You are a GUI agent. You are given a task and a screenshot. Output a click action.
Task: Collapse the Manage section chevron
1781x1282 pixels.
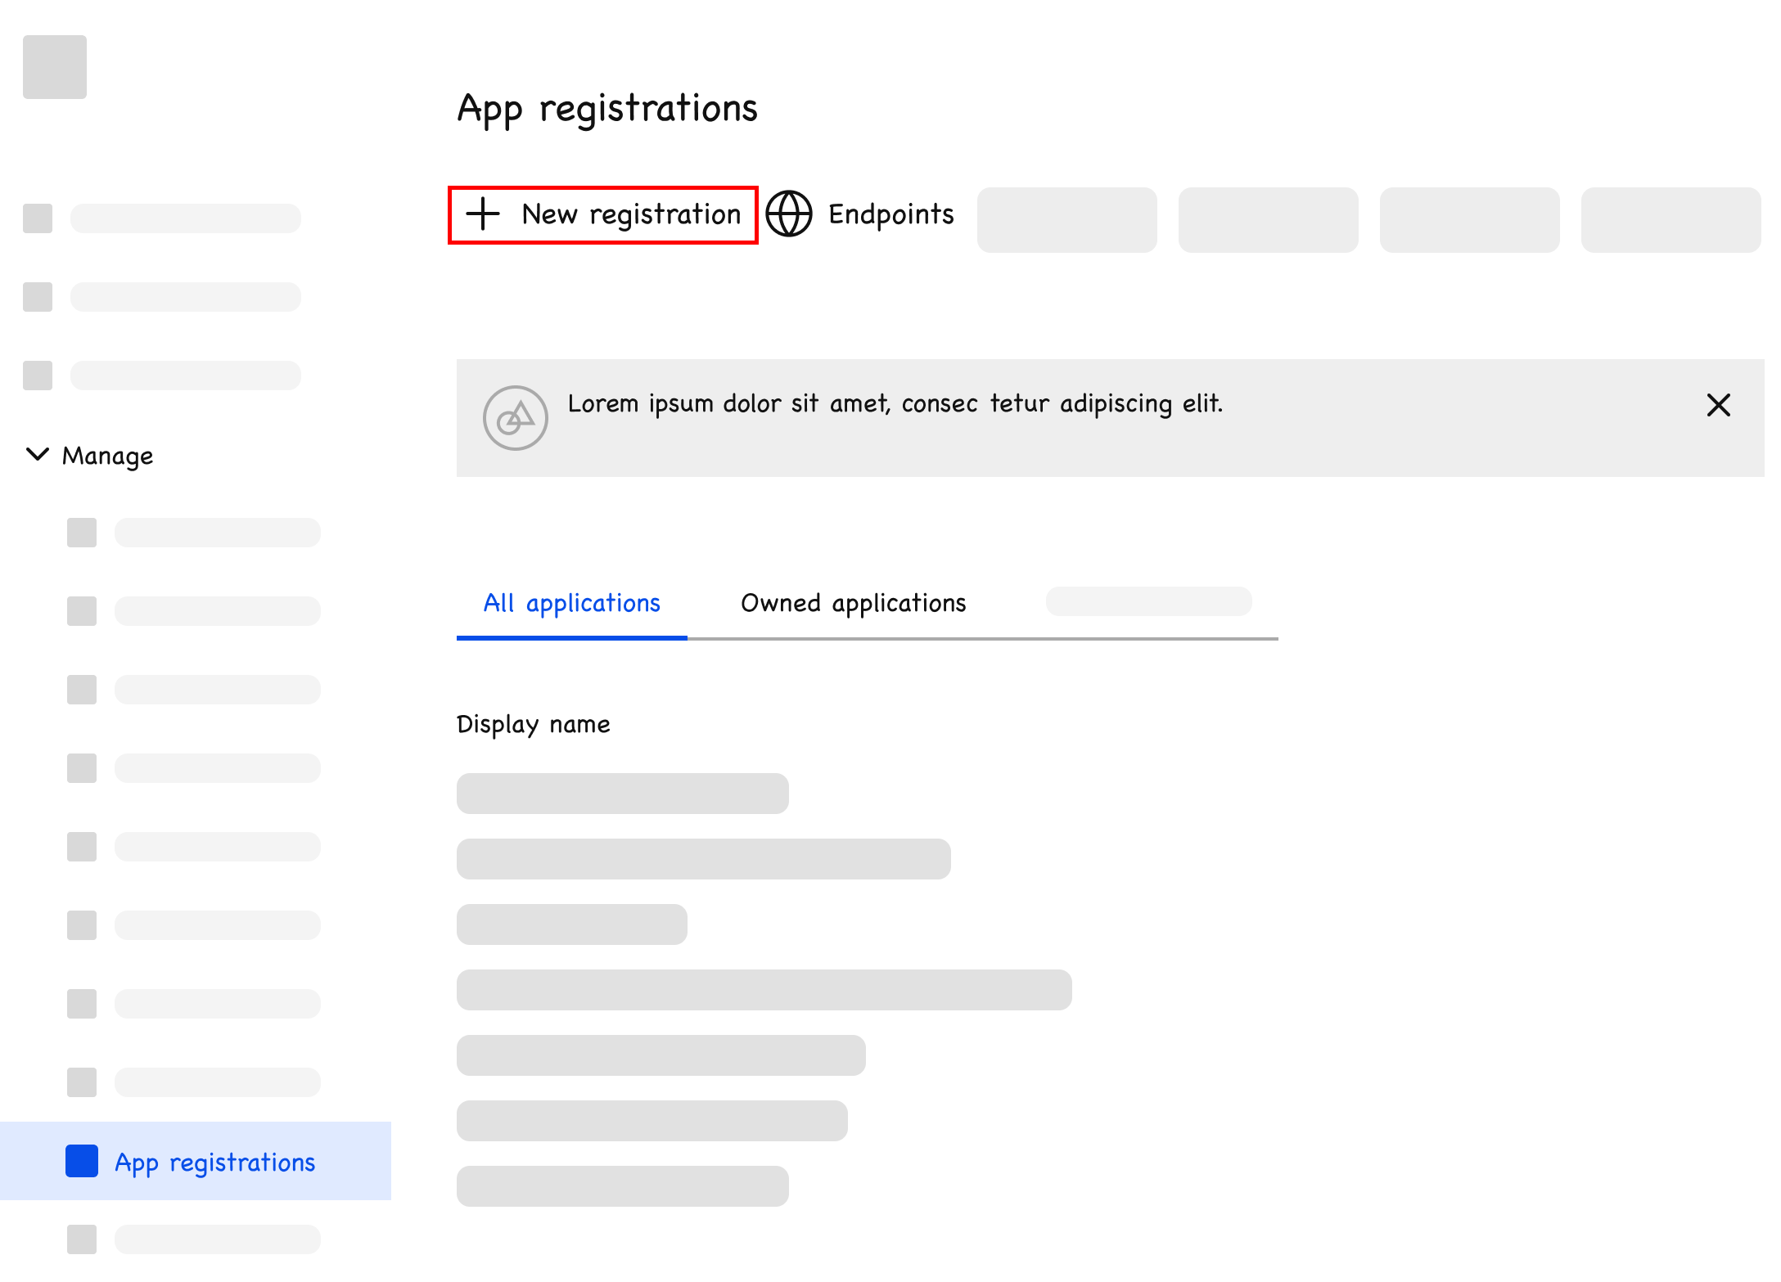38,454
